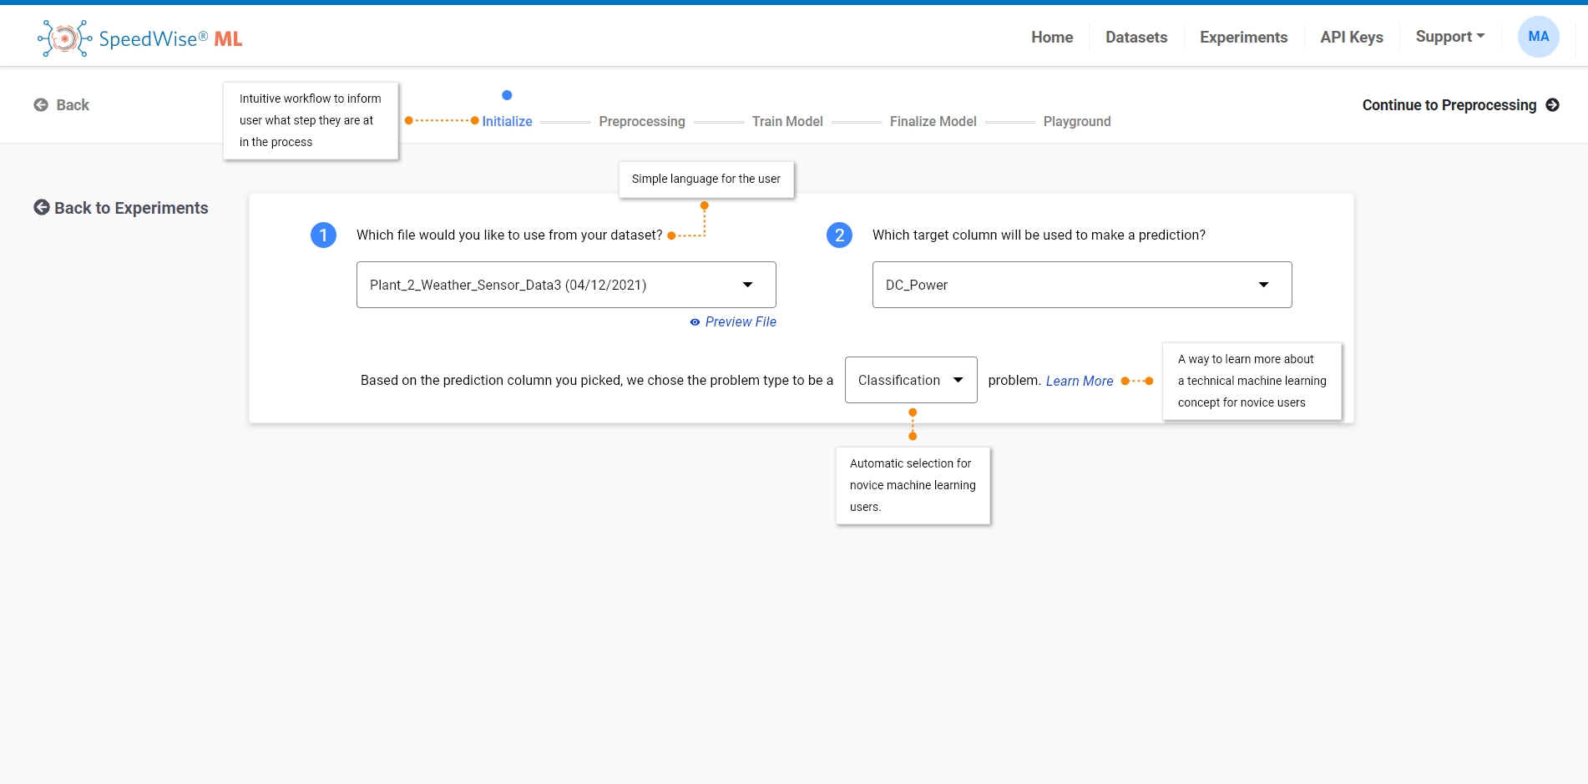Open the Classification problem type dropdown
Viewport: 1588px width, 784px height.
pyautogui.click(x=910, y=380)
